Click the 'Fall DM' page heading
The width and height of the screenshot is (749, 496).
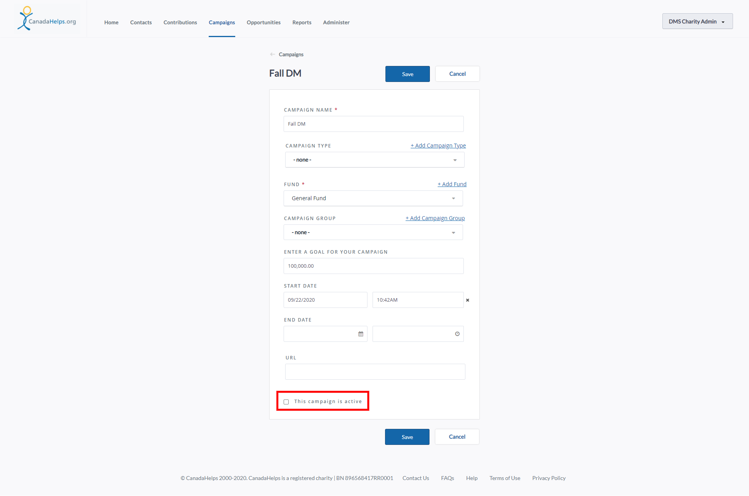285,73
